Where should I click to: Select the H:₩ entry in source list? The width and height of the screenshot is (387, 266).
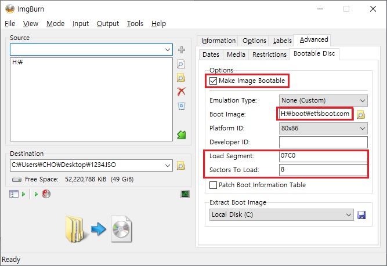(17, 62)
